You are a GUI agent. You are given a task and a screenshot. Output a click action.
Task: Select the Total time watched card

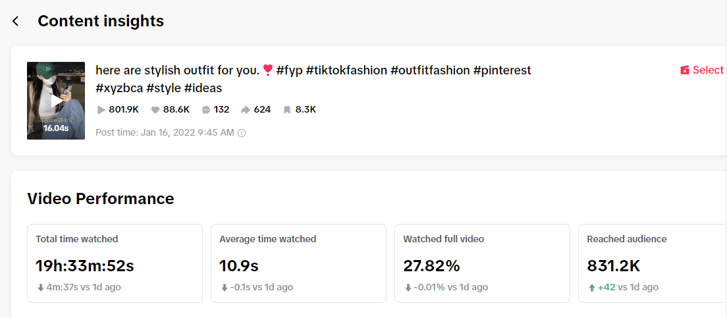[x=115, y=263]
